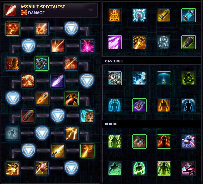The height and width of the screenshot is (184, 203).
Task: Click the pink sparks burst ability icon
Action: click(87, 46)
